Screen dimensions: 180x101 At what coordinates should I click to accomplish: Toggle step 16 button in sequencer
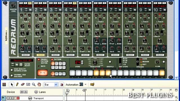coord(162,73)
